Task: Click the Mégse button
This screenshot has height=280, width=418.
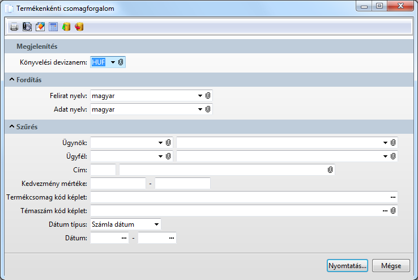Action: click(x=391, y=266)
